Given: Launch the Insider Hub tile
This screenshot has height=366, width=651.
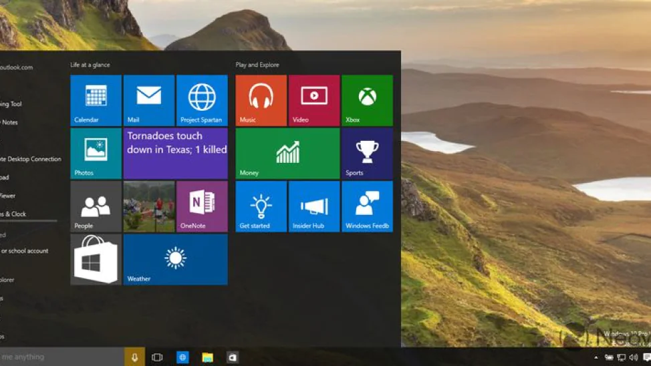Looking at the screenshot, I should pos(314,206).
